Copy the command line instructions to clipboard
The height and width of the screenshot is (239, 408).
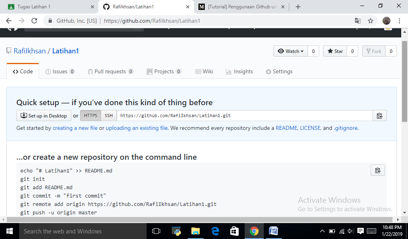pyautogui.click(x=377, y=170)
